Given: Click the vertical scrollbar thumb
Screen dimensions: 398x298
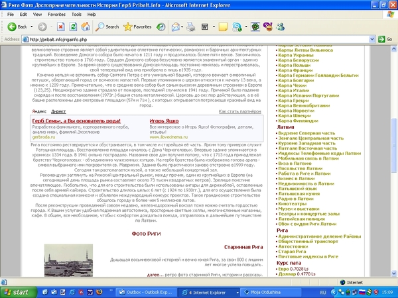Looking at the screenshot, I should pyautogui.click(x=393, y=145).
